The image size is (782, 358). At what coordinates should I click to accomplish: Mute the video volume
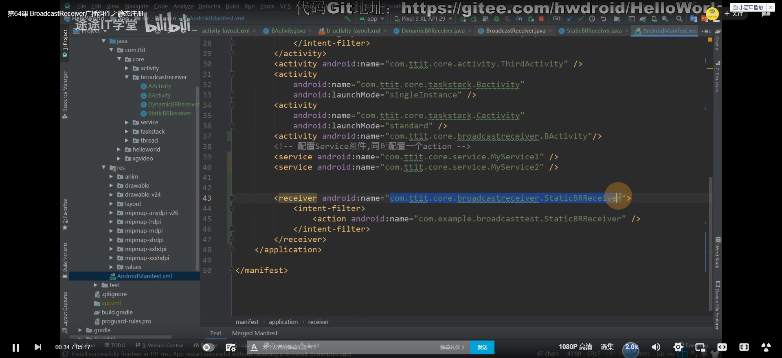[x=656, y=347]
